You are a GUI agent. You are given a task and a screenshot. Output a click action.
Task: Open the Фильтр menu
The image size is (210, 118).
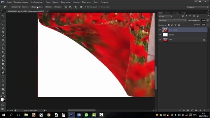[x=76, y=2]
